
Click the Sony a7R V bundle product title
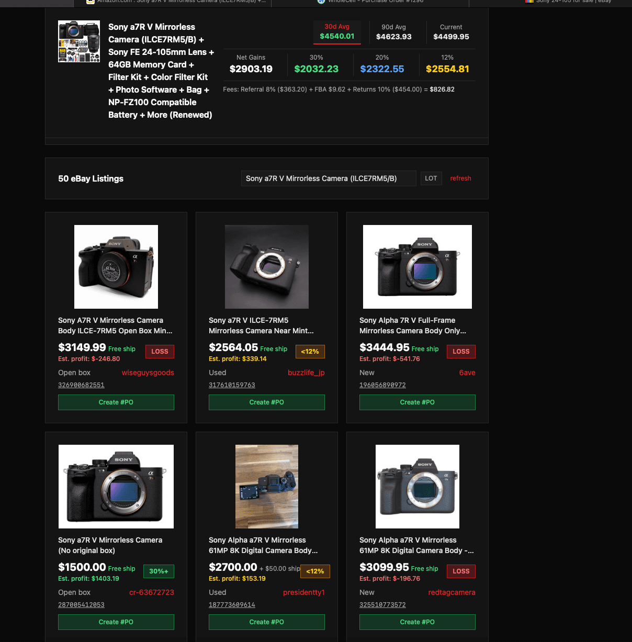161,71
